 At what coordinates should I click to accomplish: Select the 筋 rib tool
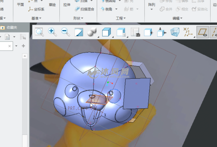click(129, 9)
